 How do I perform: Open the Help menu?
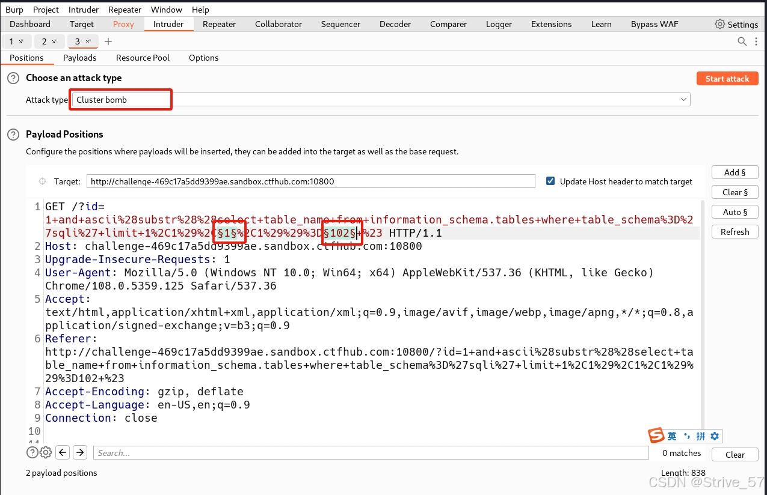pos(200,10)
